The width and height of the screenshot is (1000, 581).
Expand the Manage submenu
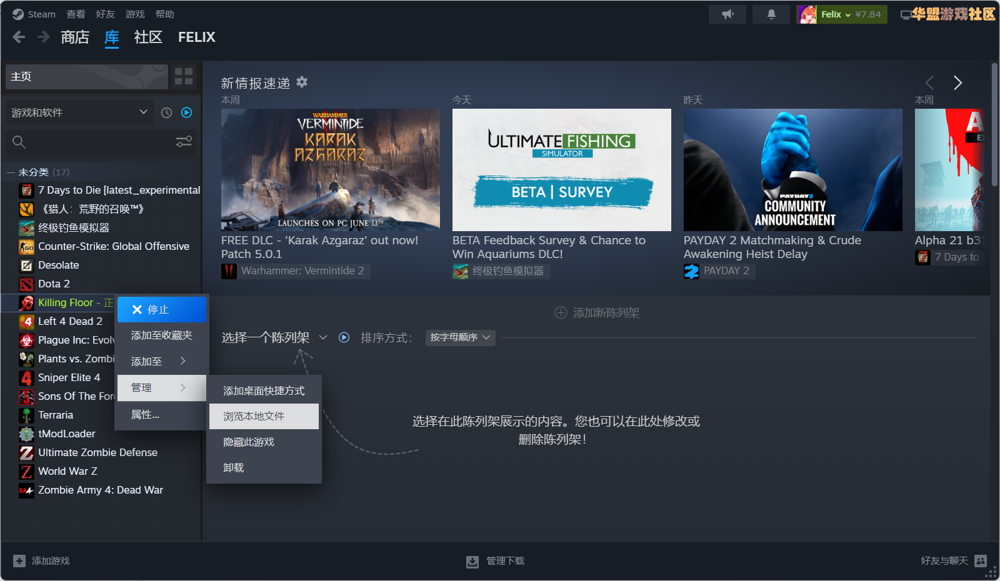162,387
